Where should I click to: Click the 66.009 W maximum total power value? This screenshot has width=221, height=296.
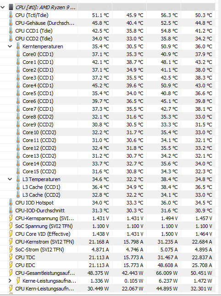[x=167, y=273]
